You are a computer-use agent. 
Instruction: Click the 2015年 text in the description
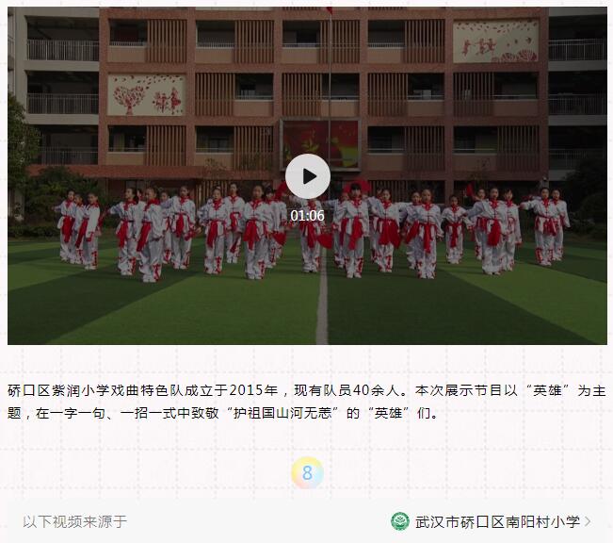coord(253,390)
